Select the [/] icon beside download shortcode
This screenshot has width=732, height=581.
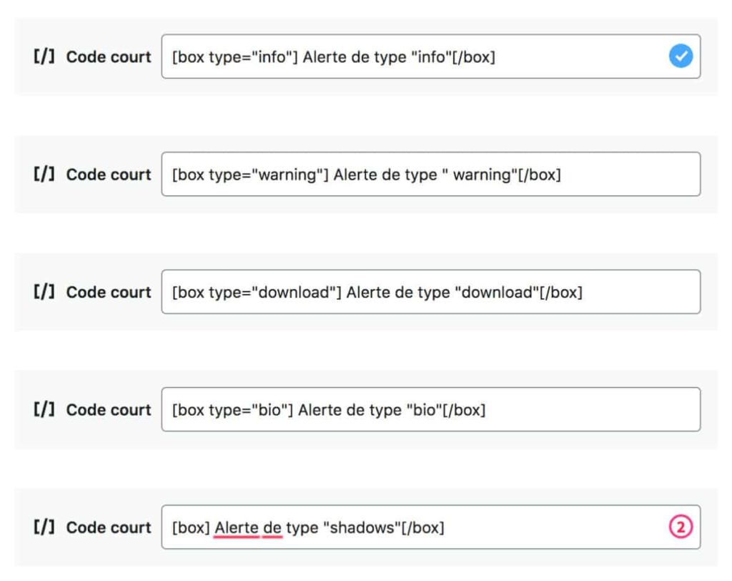click(44, 292)
